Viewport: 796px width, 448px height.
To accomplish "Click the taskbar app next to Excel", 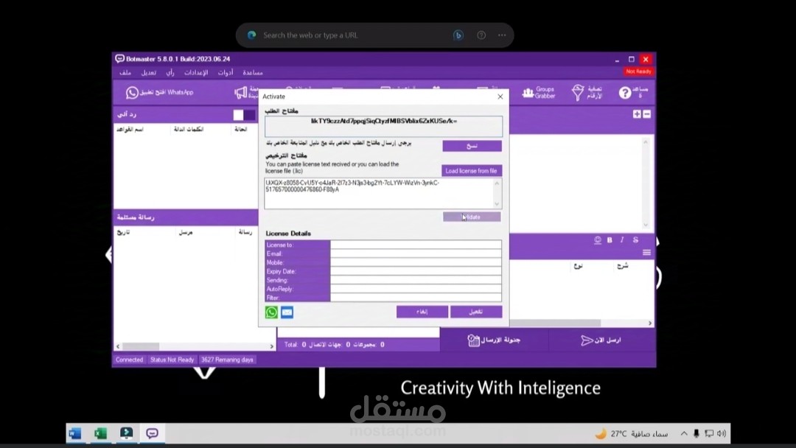I will [127, 433].
